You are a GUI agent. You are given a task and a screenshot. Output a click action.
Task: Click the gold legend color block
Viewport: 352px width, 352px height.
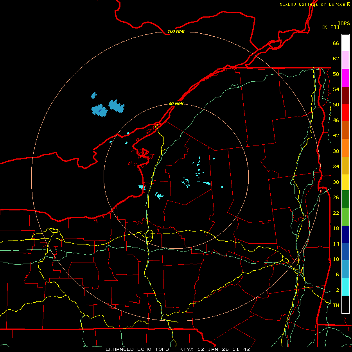pos(345,165)
